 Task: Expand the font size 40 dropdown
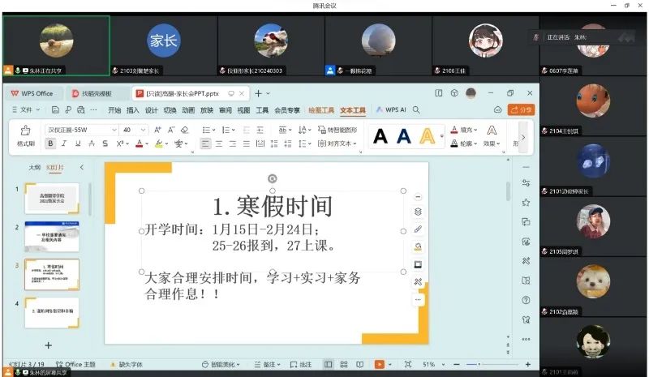(x=144, y=130)
